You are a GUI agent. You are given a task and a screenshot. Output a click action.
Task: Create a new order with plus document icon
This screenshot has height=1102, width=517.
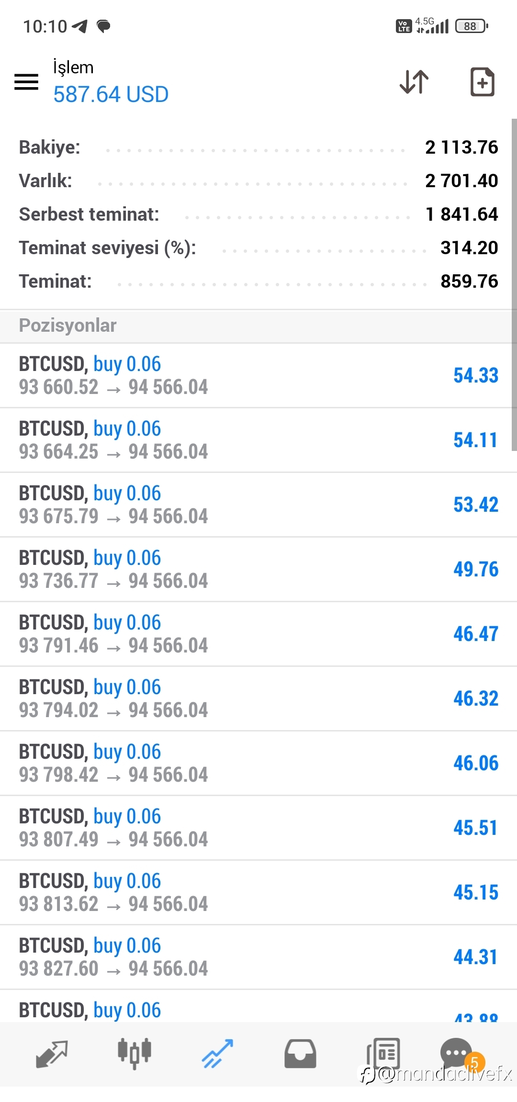click(x=482, y=82)
